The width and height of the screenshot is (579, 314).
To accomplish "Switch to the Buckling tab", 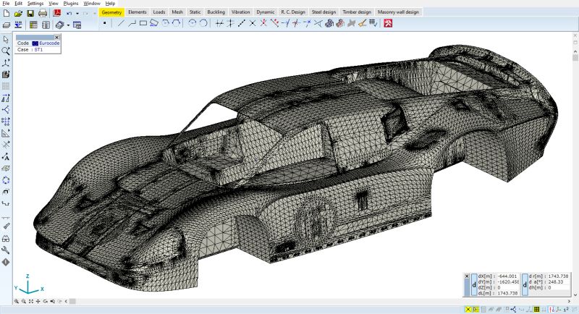I will coord(216,12).
